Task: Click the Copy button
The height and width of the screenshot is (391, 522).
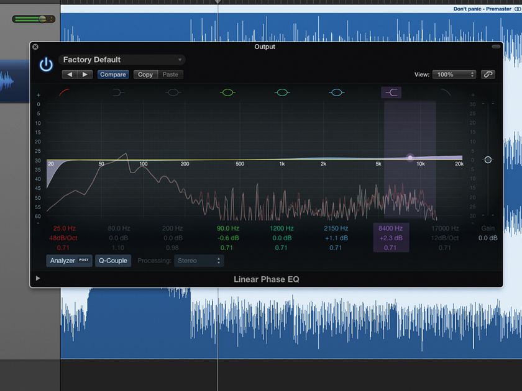Action: point(145,74)
